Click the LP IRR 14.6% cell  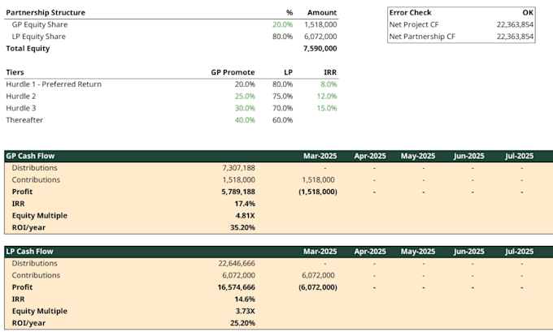coord(245,300)
